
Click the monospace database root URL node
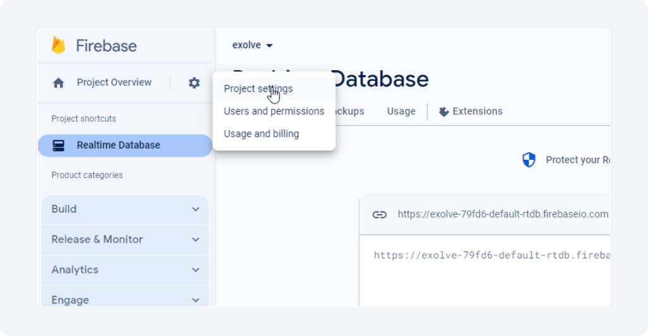(x=492, y=255)
